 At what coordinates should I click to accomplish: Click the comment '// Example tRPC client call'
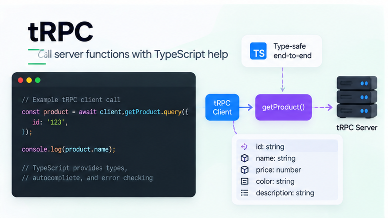pyautogui.click(x=71, y=100)
